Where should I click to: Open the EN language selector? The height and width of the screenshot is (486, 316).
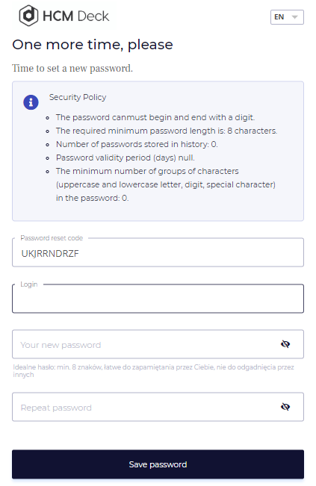click(287, 17)
